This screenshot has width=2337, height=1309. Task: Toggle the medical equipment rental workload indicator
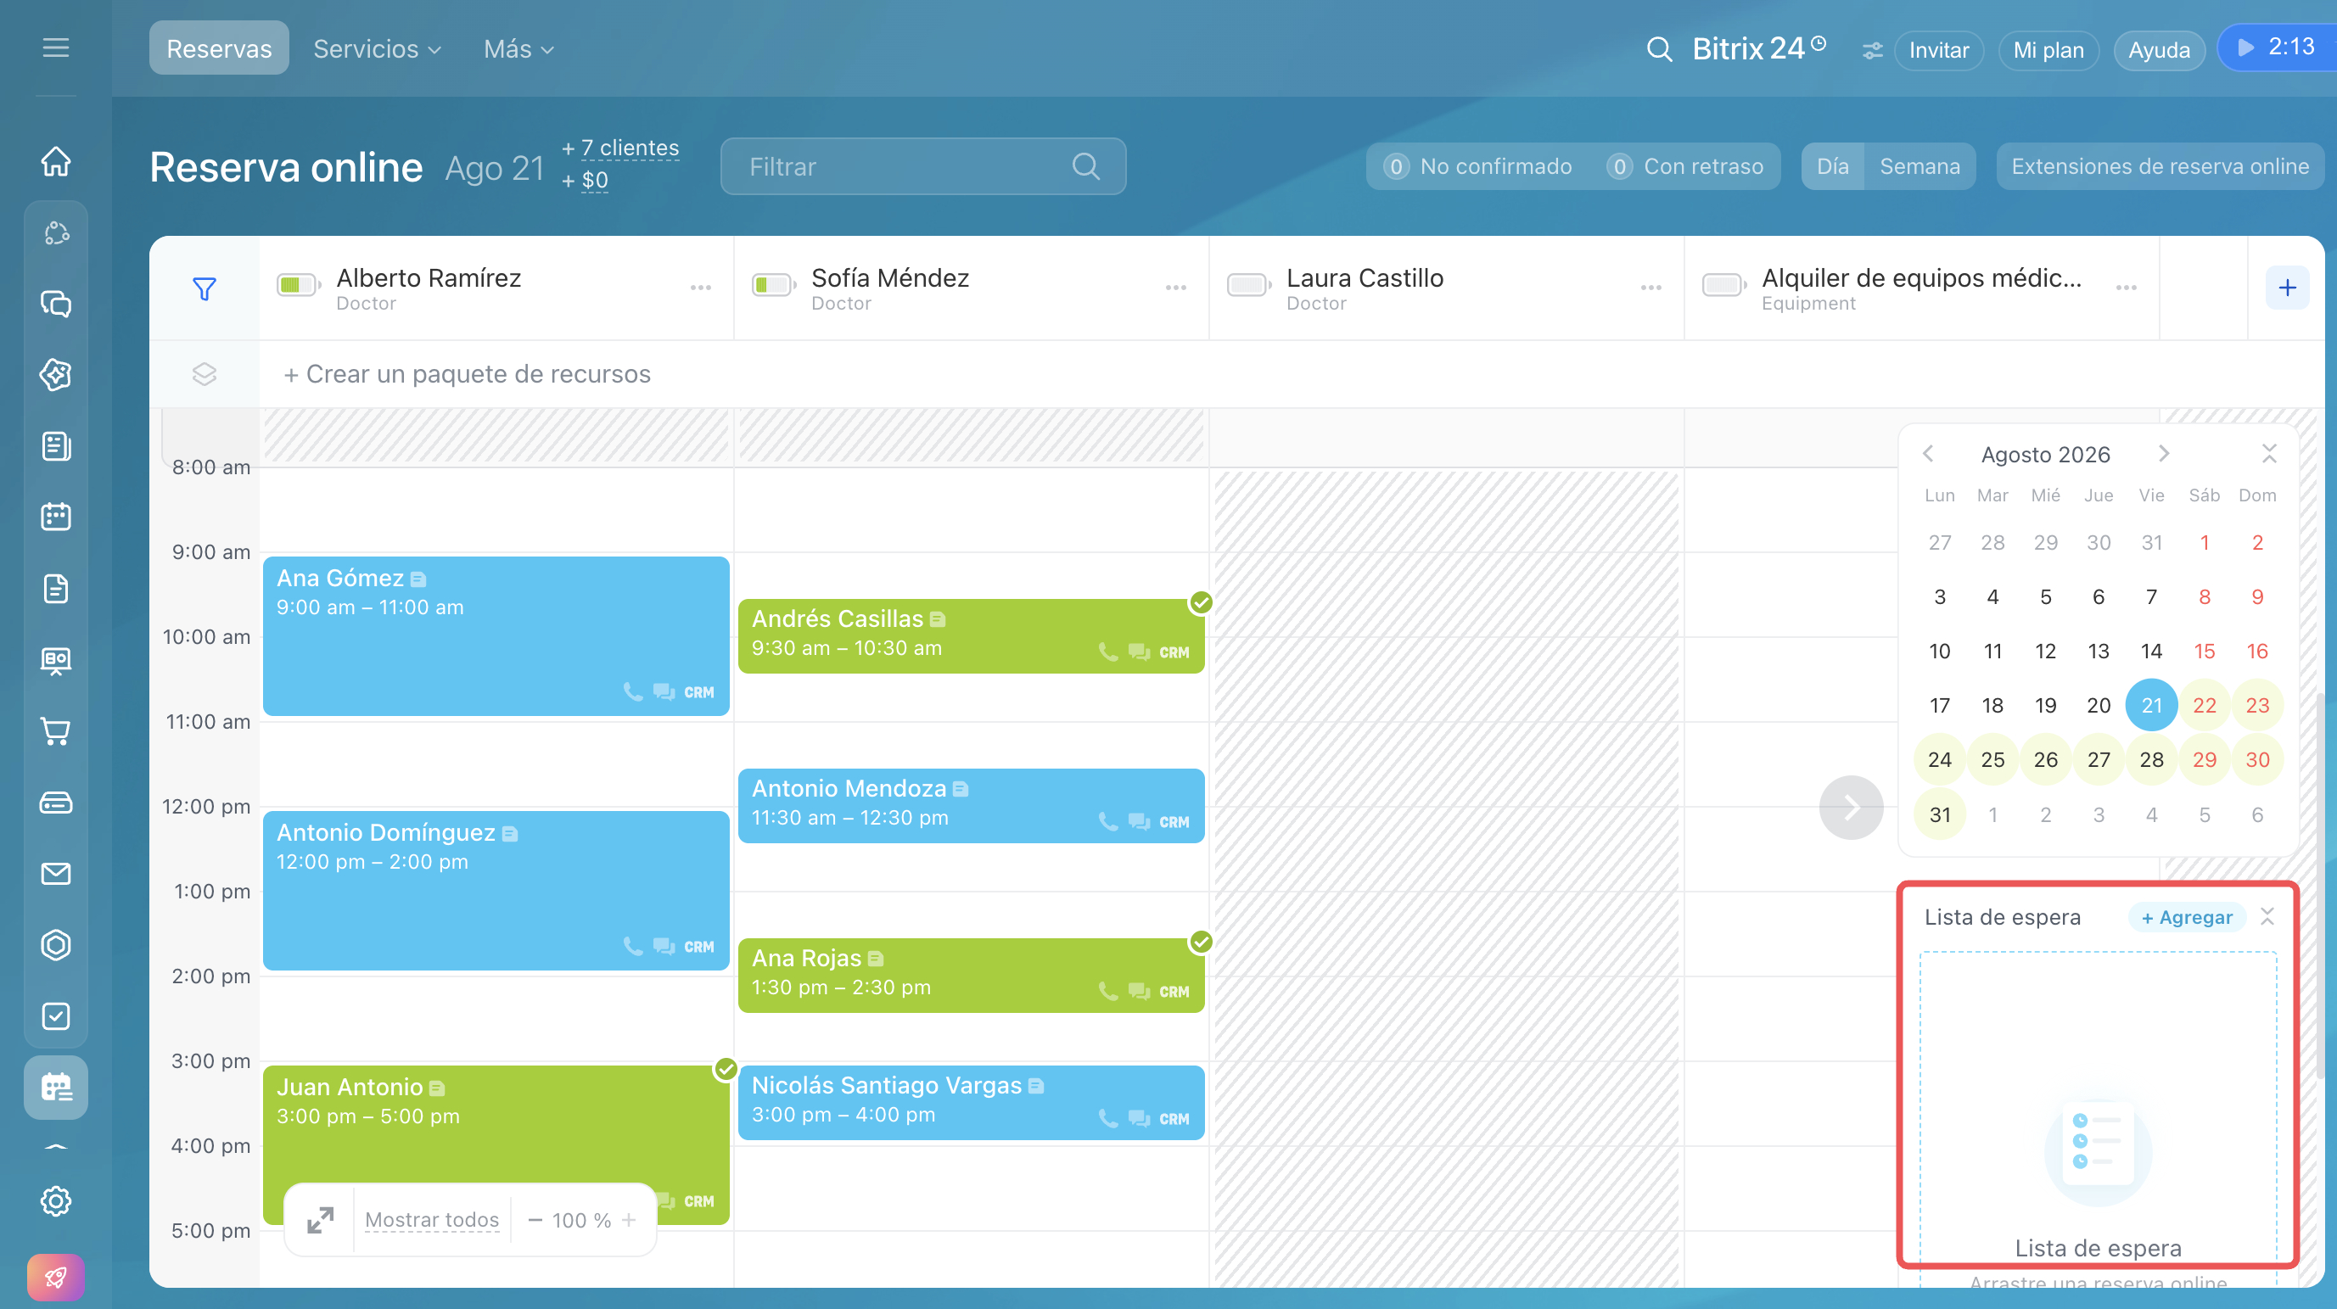pyautogui.click(x=1724, y=286)
